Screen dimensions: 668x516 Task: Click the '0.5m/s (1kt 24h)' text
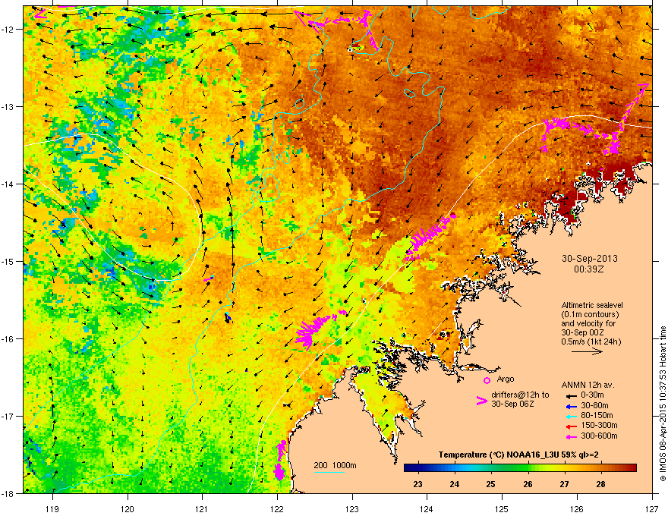pos(591,341)
